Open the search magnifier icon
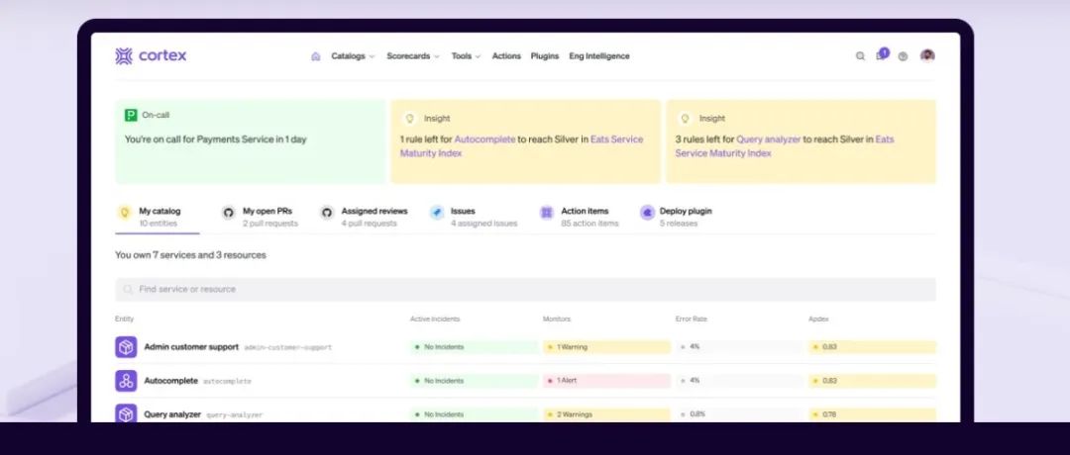The image size is (1070, 455). tap(860, 56)
